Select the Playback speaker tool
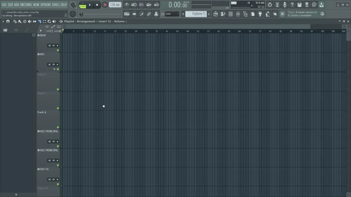 click(54, 21)
